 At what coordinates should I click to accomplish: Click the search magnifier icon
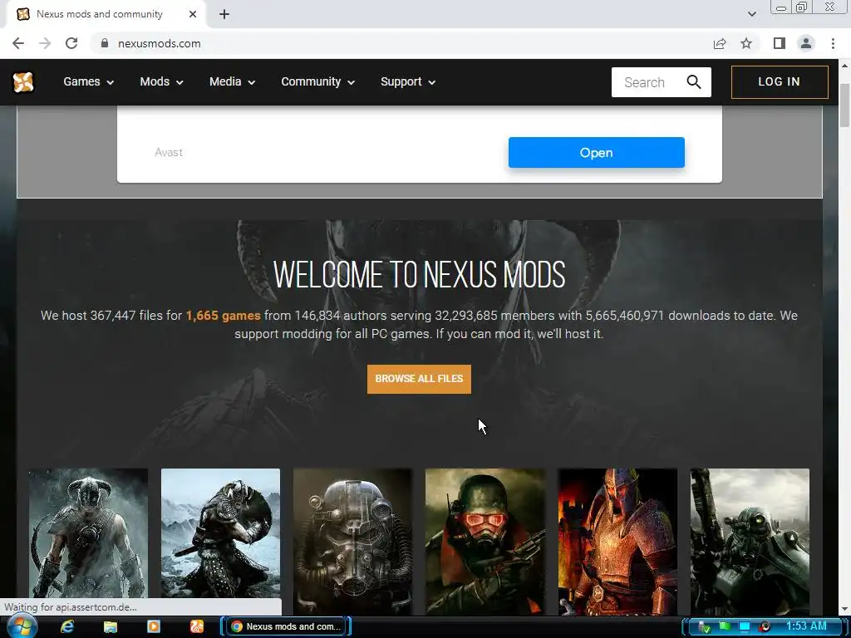pyautogui.click(x=694, y=82)
